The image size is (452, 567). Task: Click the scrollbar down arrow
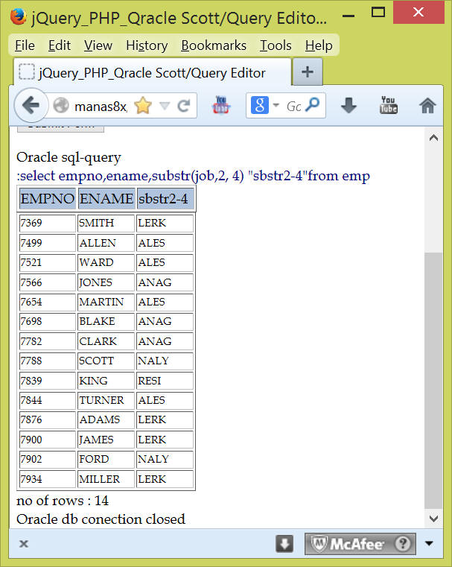[433, 519]
